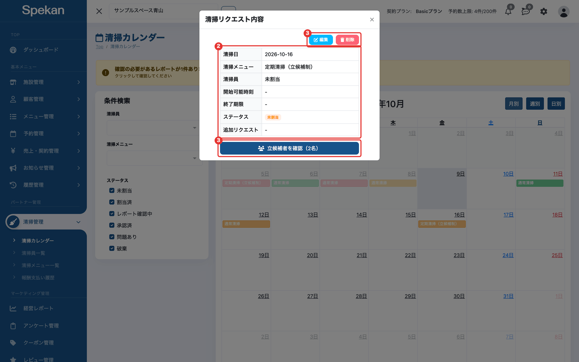Click the user profile avatar

pyautogui.click(x=563, y=12)
